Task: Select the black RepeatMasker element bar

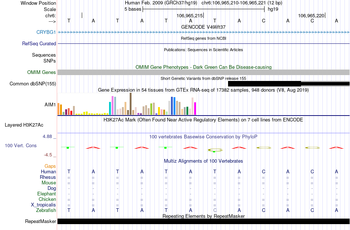Action: (204, 221)
